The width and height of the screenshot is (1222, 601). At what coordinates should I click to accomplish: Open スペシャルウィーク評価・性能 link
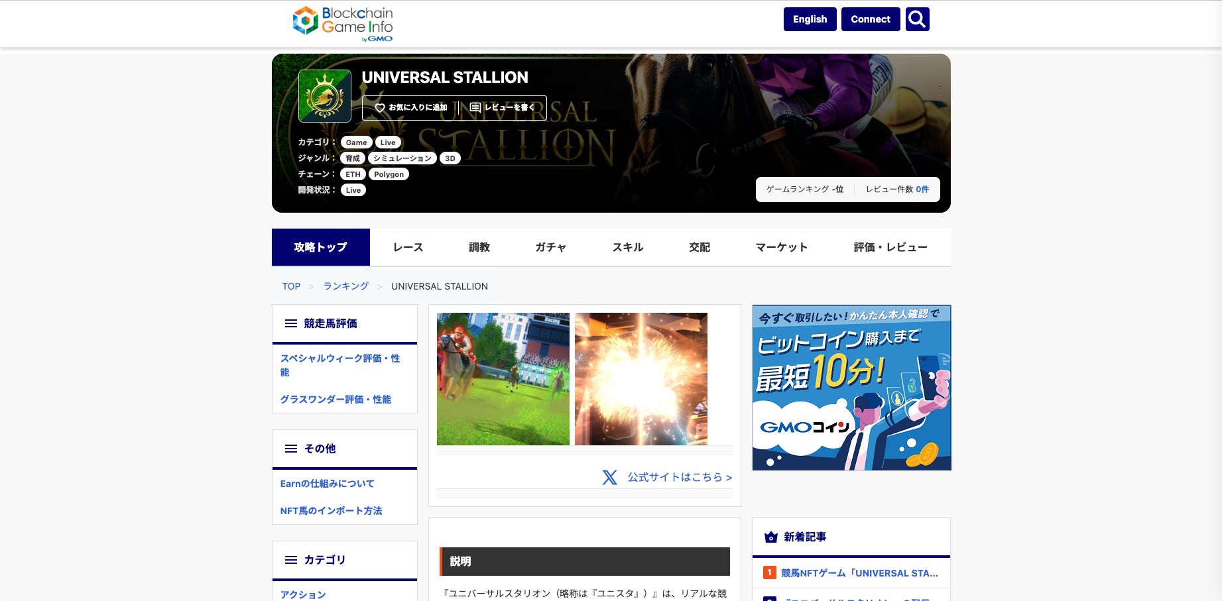(340, 365)
